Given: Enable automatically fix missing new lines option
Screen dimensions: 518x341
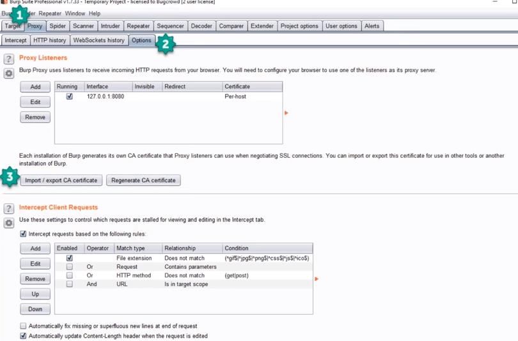Looking at the screenshot, I should (x=23, y=326).
